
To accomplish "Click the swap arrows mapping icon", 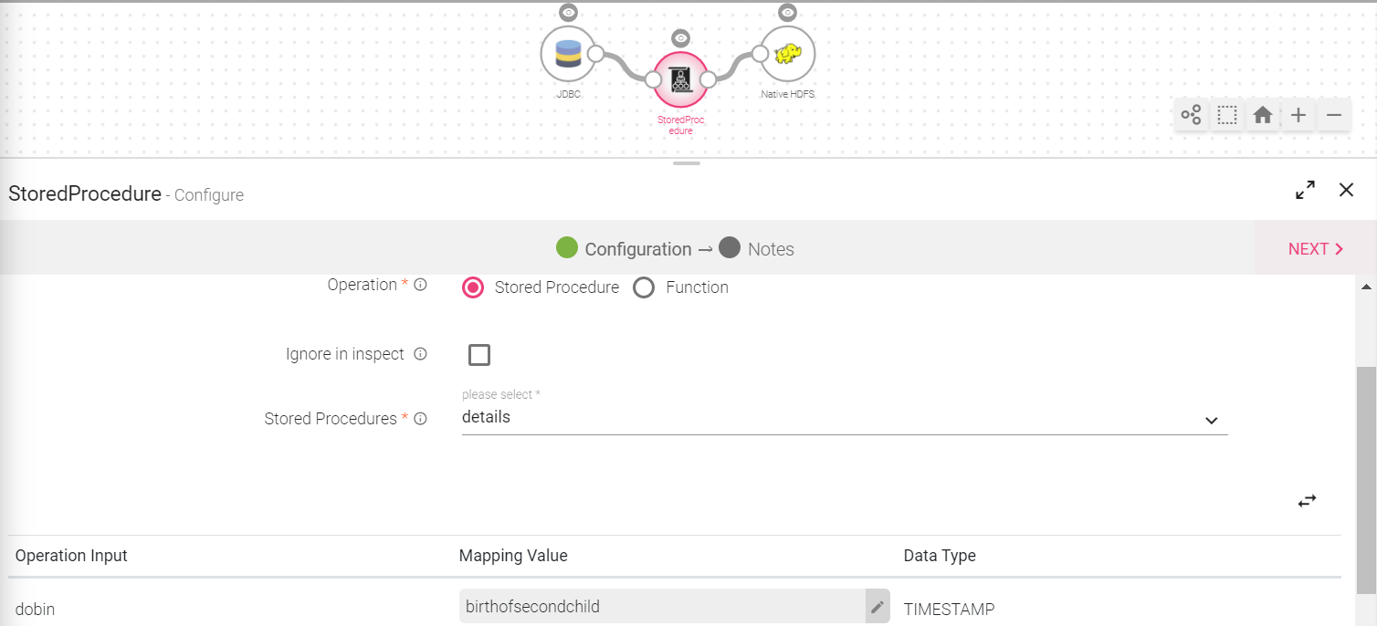I will [1307, 501].
